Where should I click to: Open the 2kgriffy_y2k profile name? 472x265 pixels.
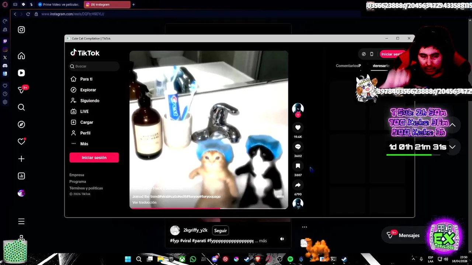click(195, 230)
